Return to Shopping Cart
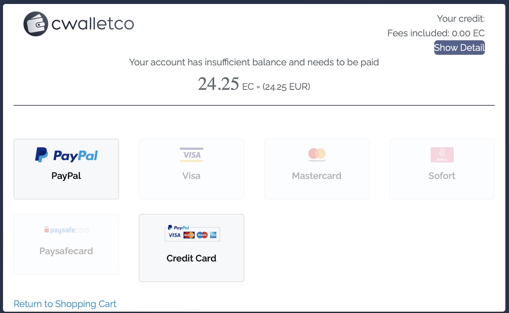509x313 pixels. [x=65, y=304]
